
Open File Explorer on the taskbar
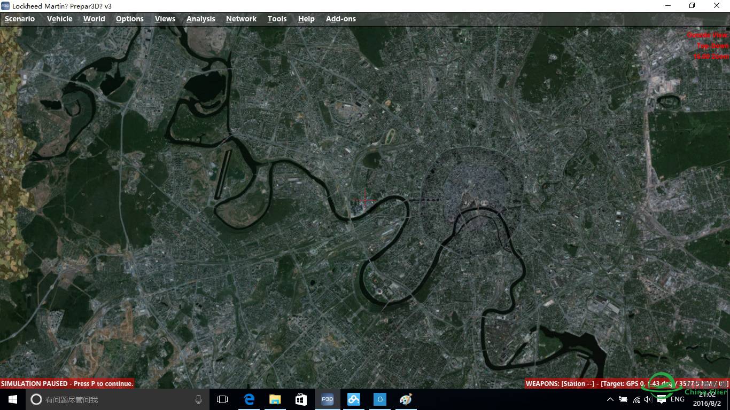tap(275, 399)
